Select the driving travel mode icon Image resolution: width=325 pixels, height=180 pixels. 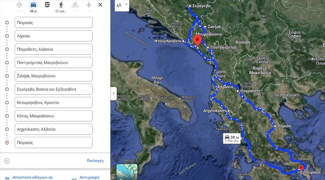click(x=33, y=5)
